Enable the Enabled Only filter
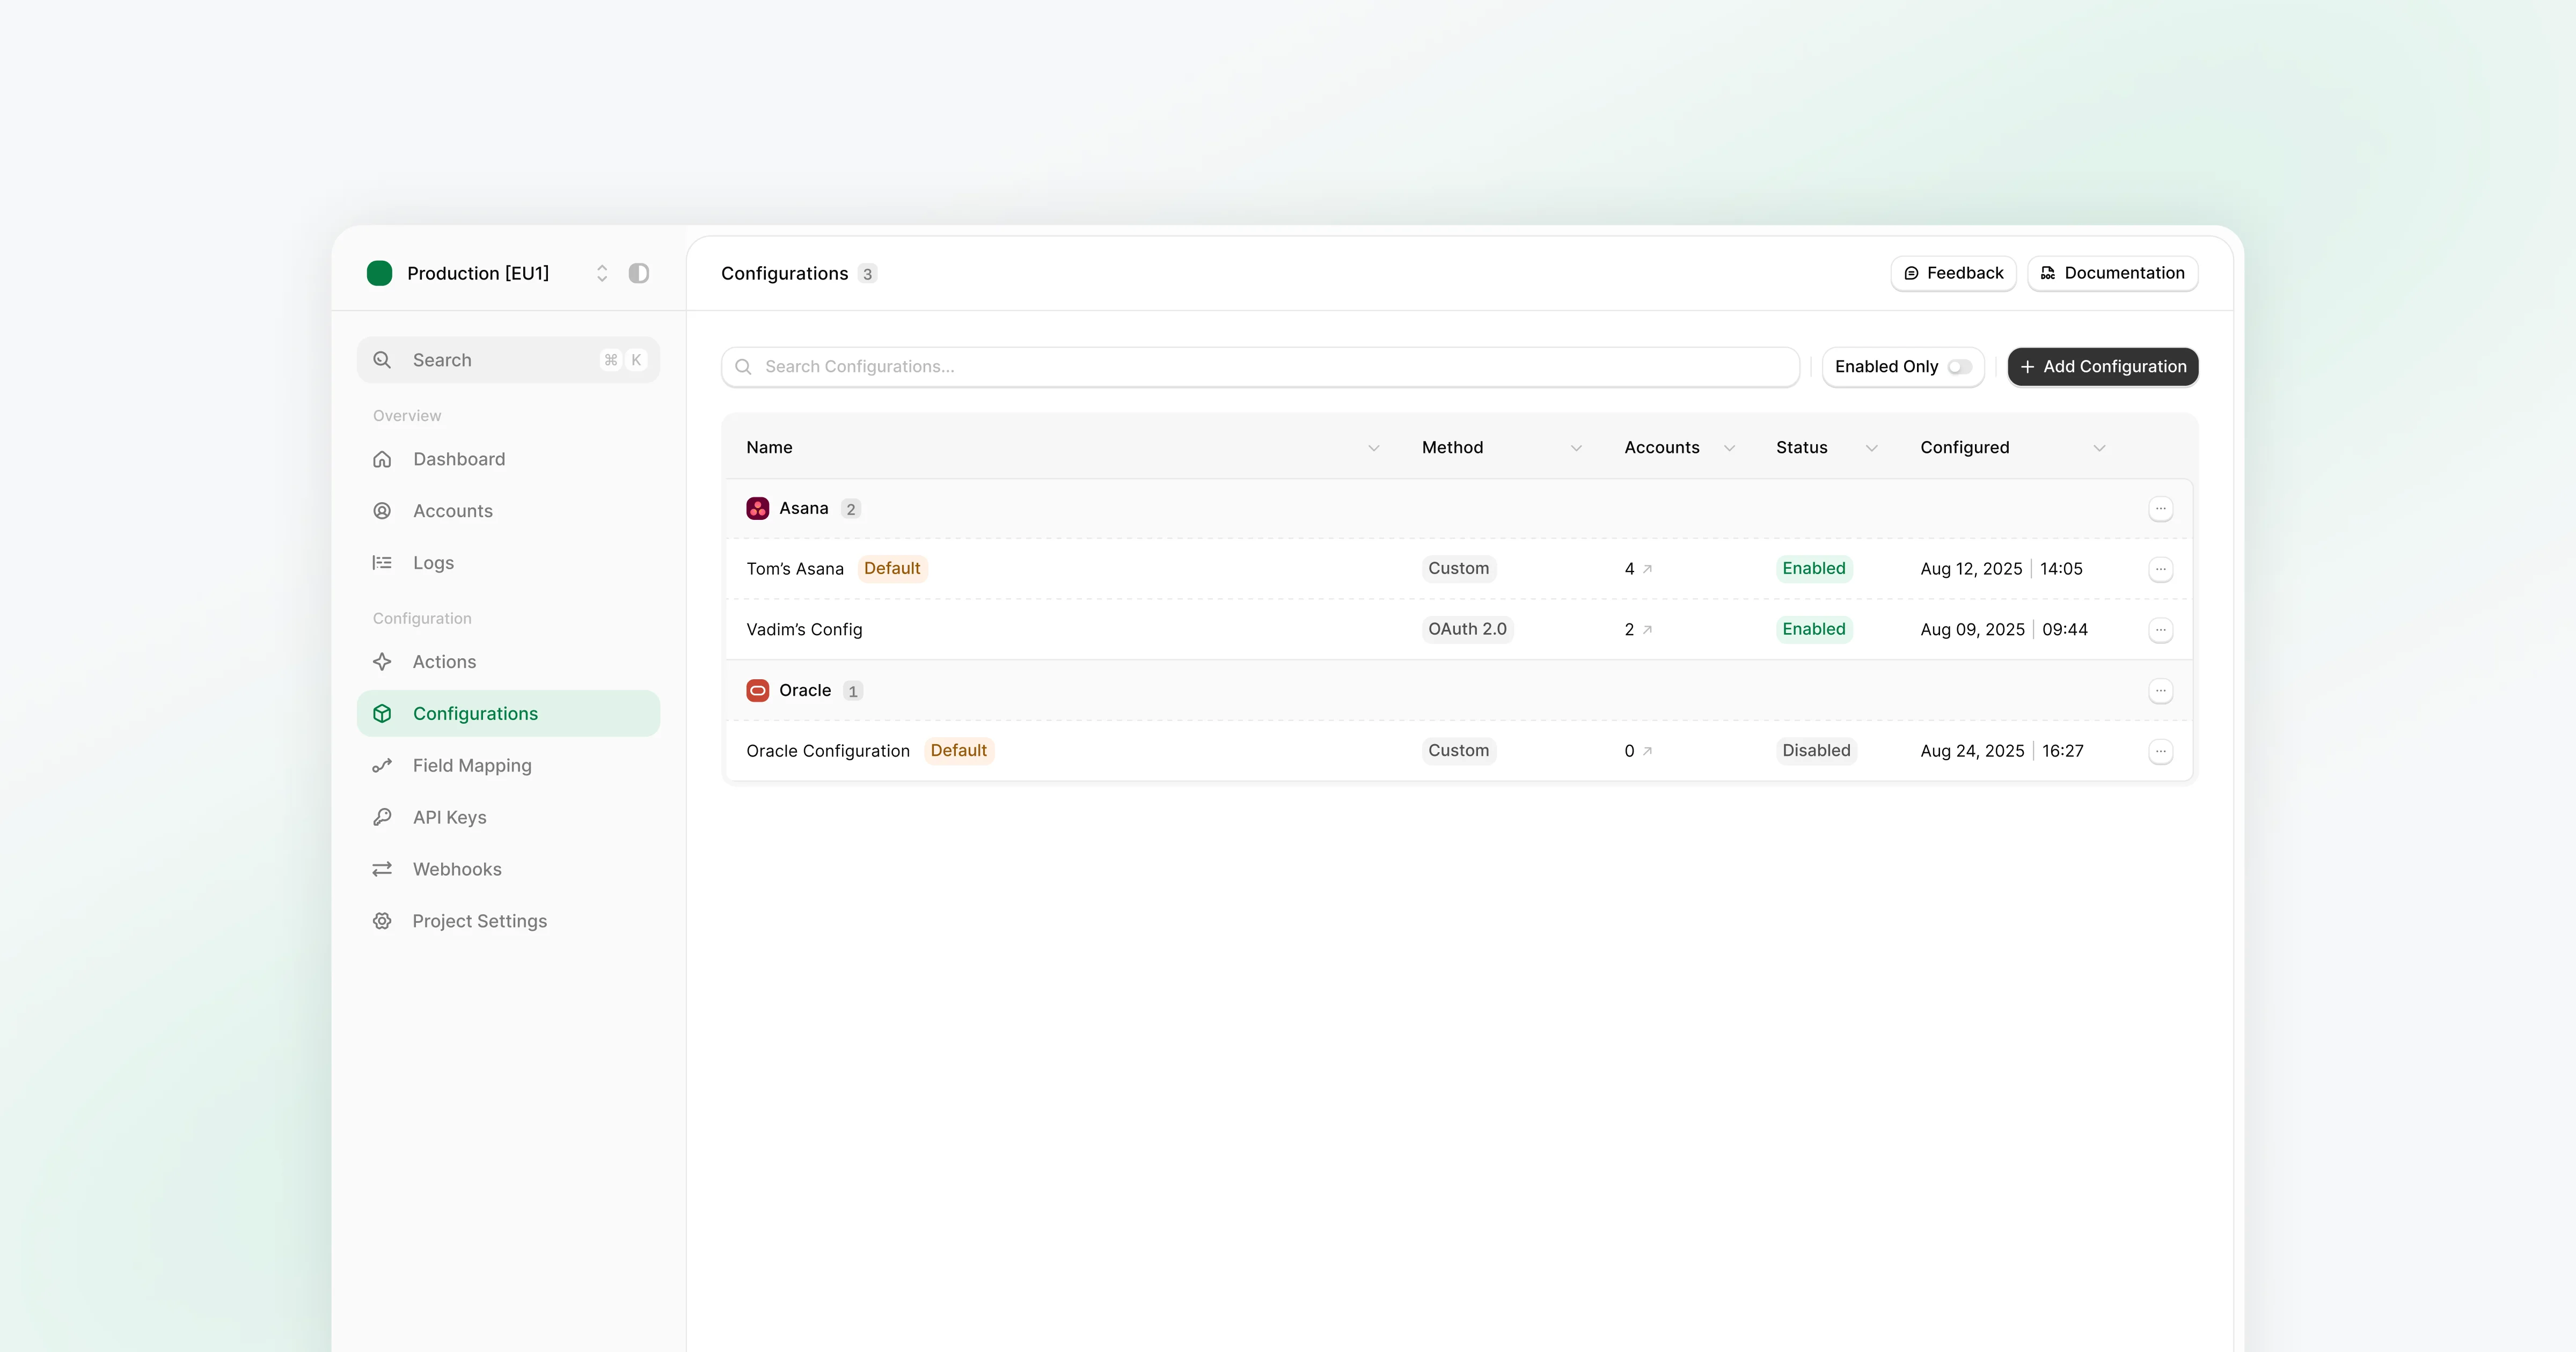Image resolution: width=2576 pixels, height=1352 pixels. [x=1959, y=366]
